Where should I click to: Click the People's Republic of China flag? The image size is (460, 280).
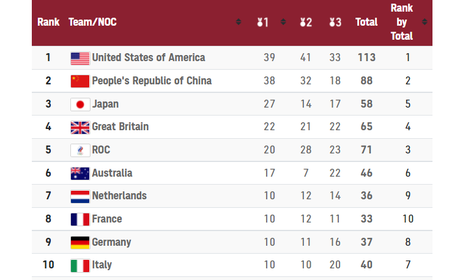[x=80, y=81]
